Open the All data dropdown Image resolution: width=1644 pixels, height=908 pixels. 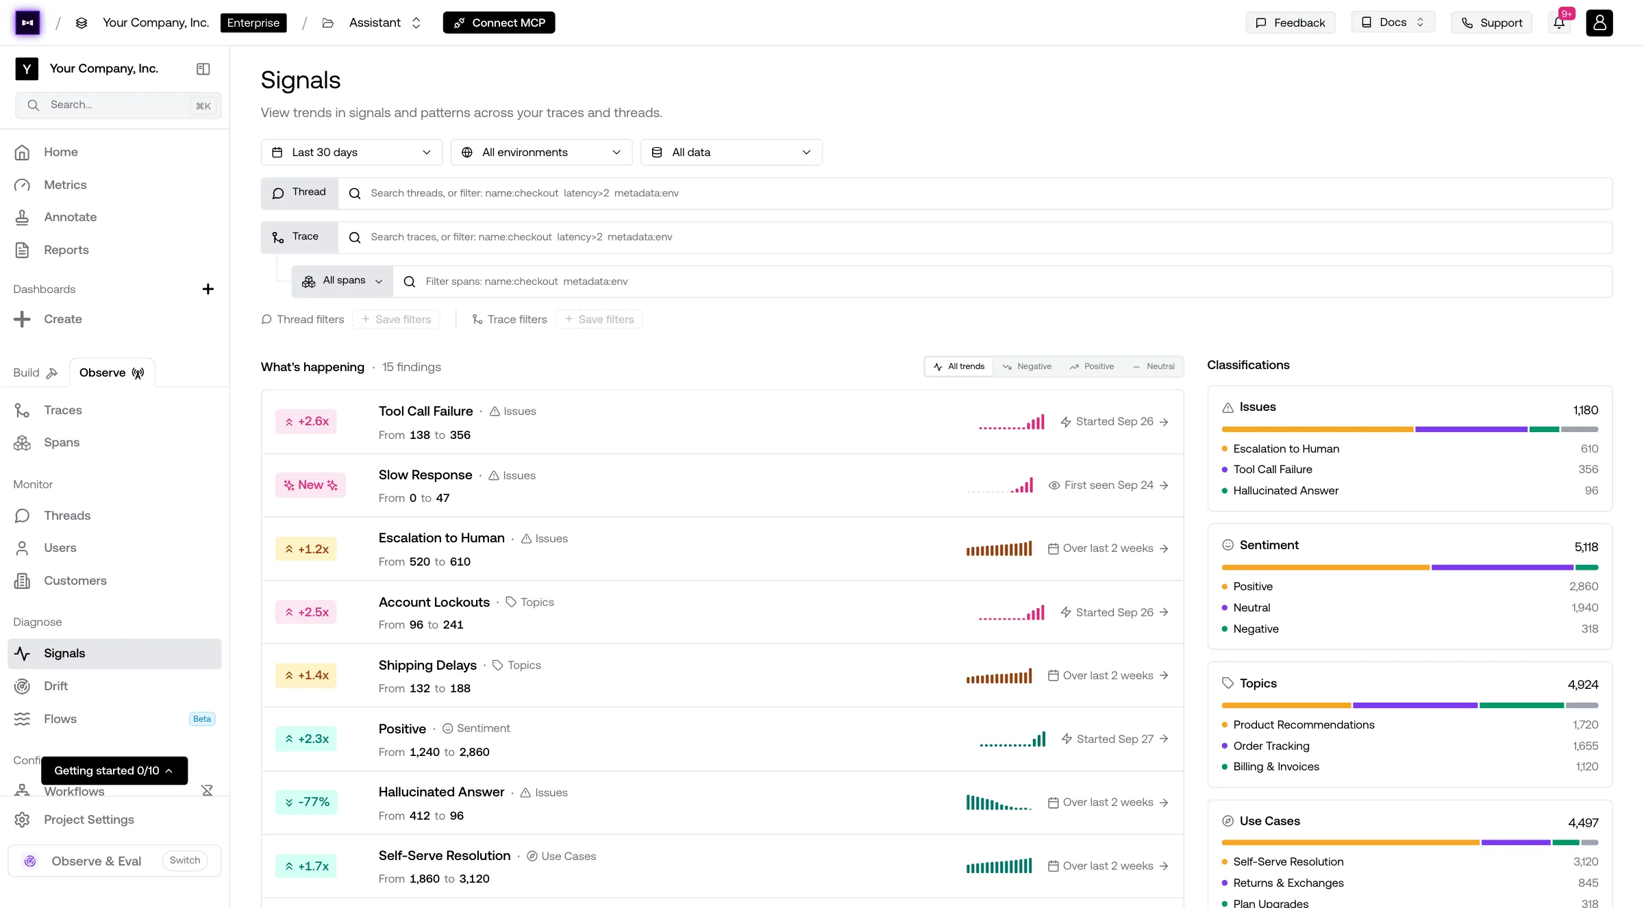tap(732, 152)
